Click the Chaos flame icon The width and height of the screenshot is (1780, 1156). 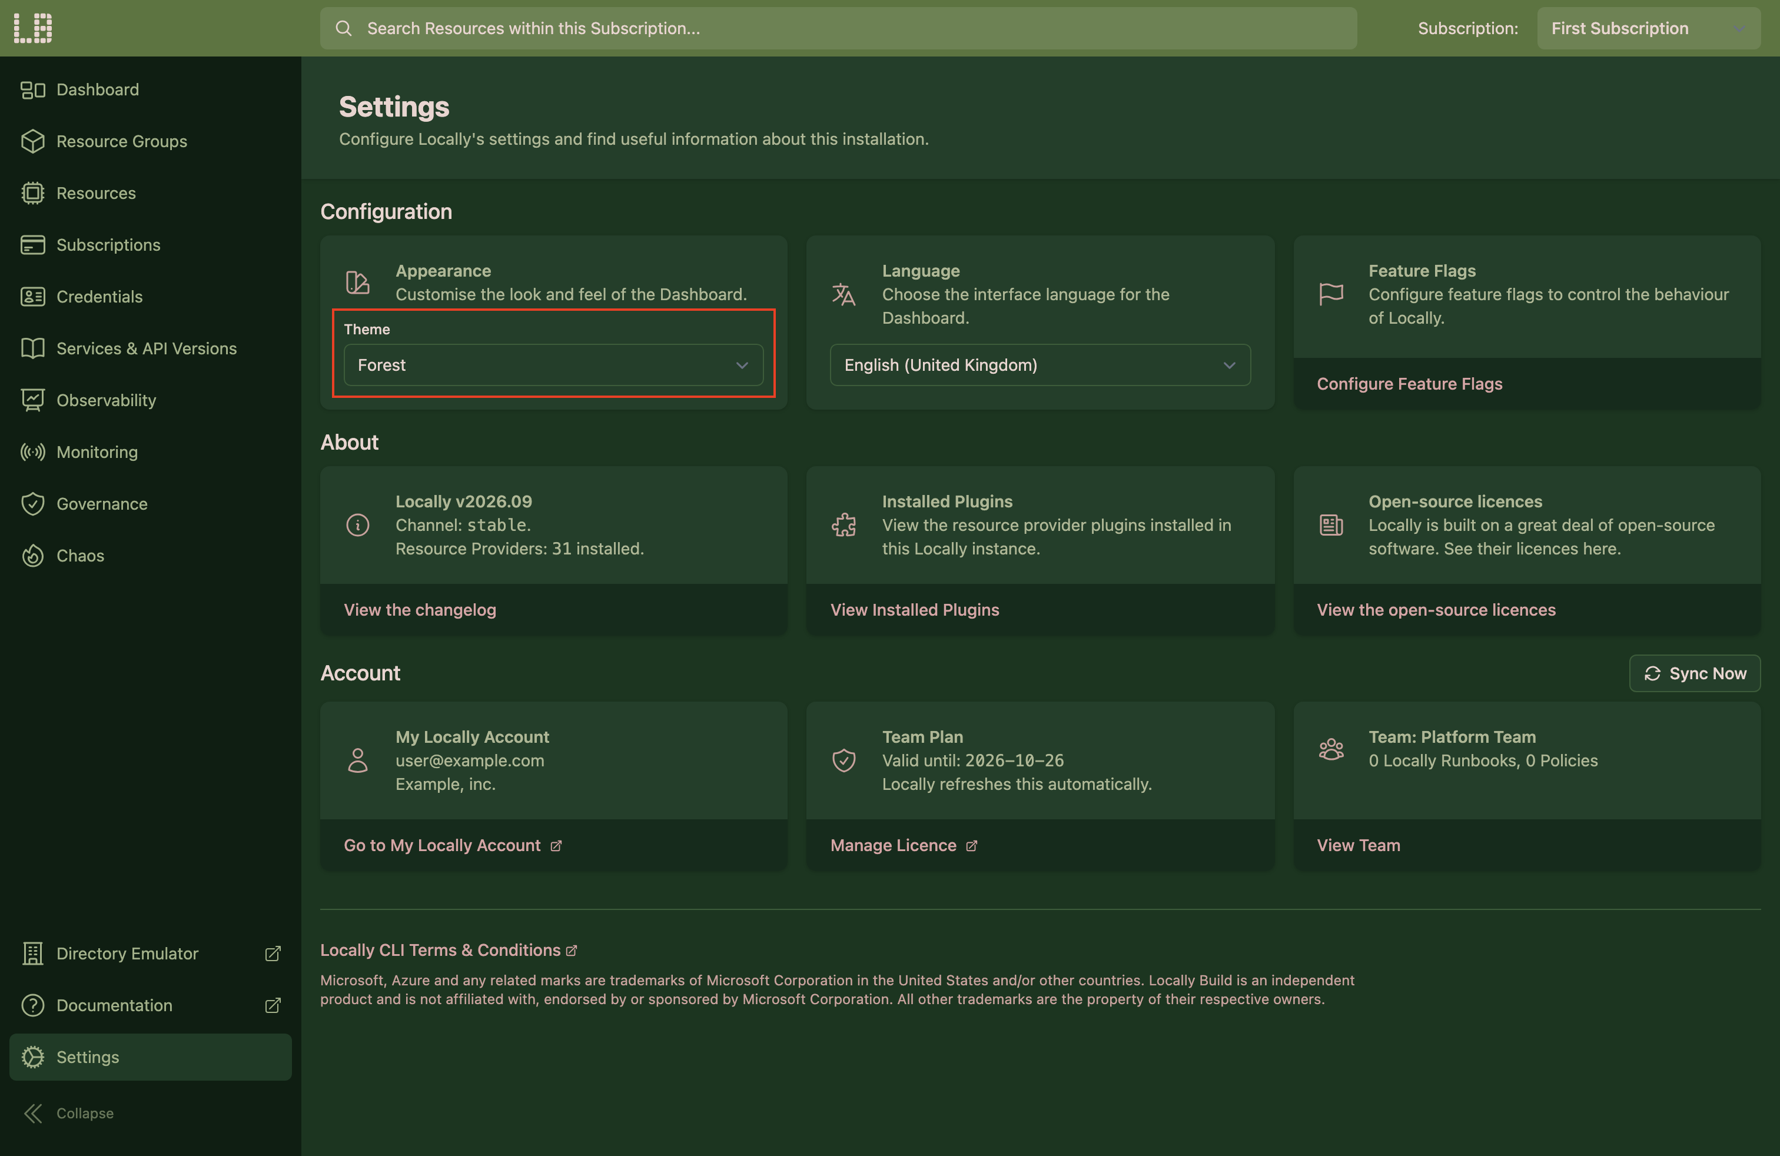(x=33, y=556)
